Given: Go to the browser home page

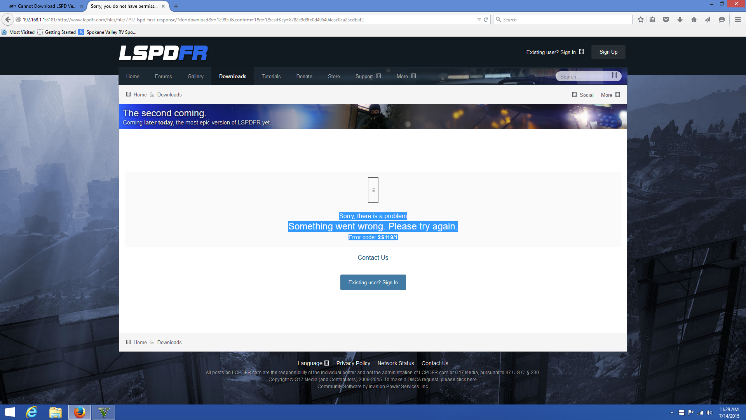Looking at the screenshot, I should 694,19.
